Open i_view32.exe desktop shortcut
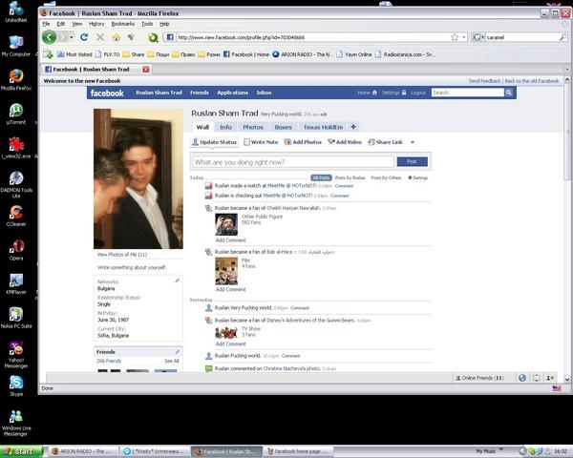Image resolution: width=573 pixels, height=458 pixels. pyautogui.click(x=16, y=148)
